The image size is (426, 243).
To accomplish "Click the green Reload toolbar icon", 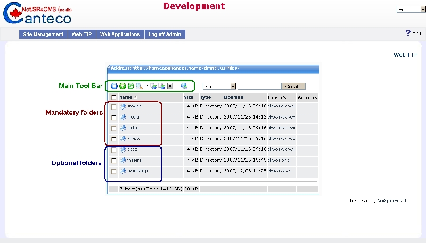I will [x=130, y=86].
